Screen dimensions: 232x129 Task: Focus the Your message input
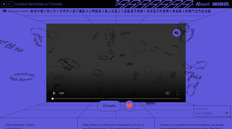tap(209, 113)
